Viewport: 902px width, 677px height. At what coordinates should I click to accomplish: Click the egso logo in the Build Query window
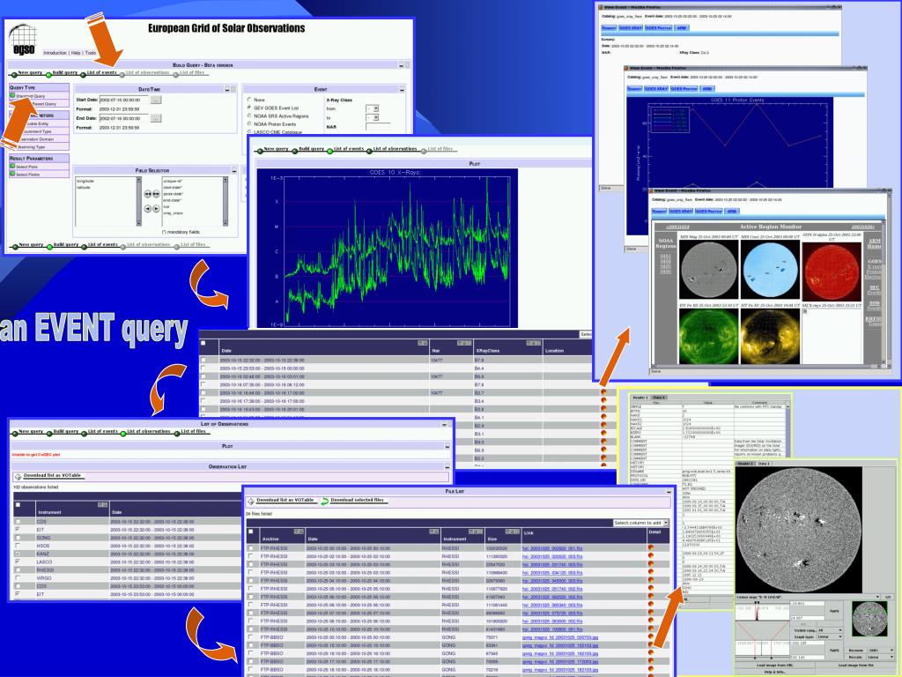click(24, 40)
